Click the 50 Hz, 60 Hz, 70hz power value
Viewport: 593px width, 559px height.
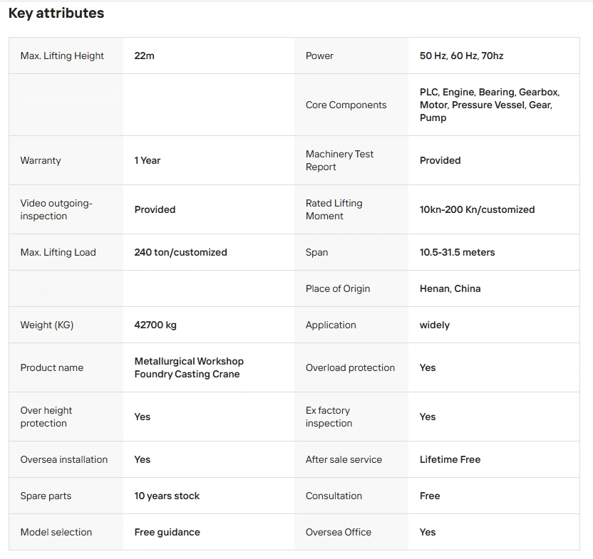(x=461, y=56)
